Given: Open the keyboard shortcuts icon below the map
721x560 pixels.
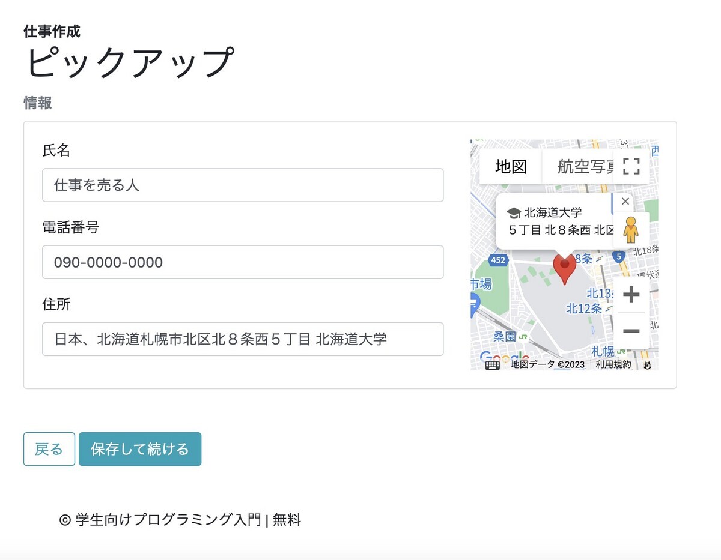Looking at the screenshot, I should (x=491, y=364).
